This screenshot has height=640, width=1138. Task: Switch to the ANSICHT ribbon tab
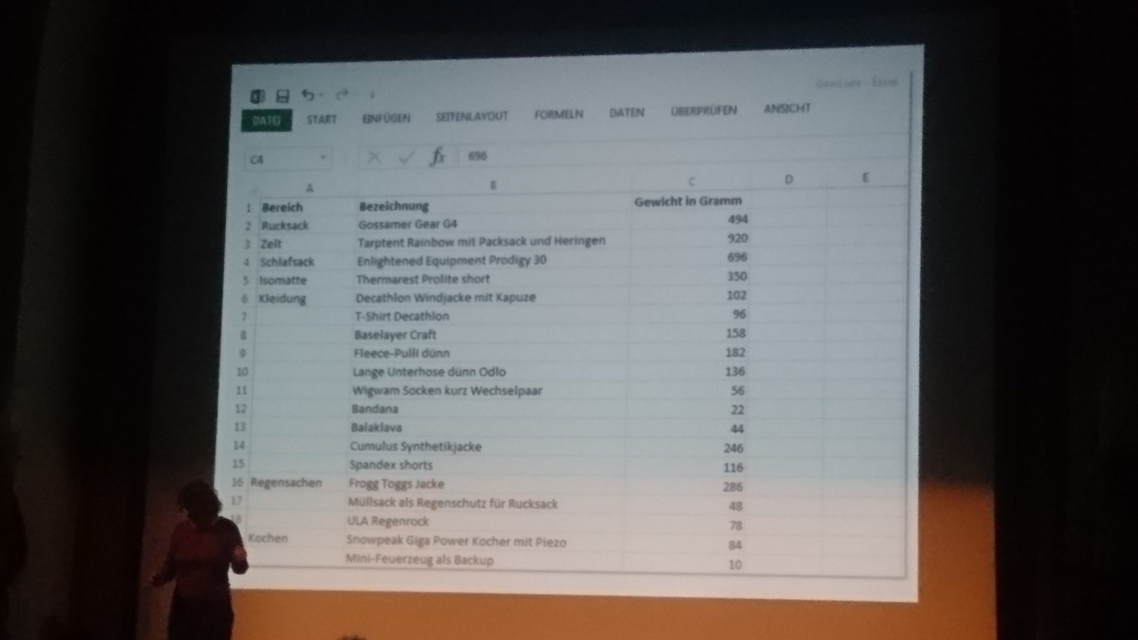tap(787, 108)
